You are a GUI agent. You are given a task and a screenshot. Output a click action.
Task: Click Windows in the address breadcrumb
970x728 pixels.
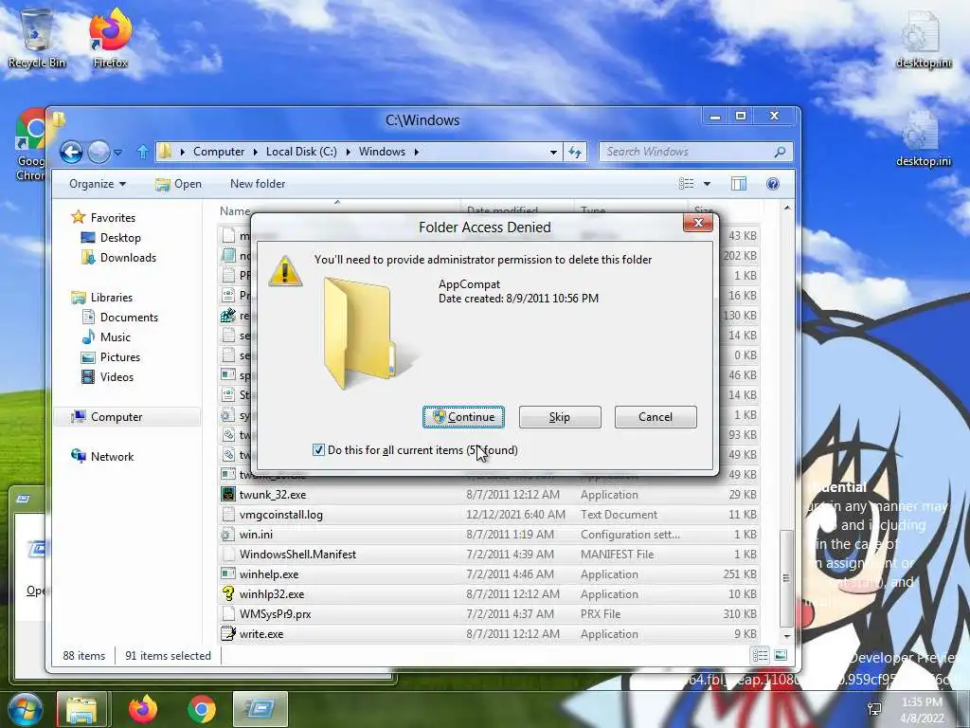click(382, 152)
